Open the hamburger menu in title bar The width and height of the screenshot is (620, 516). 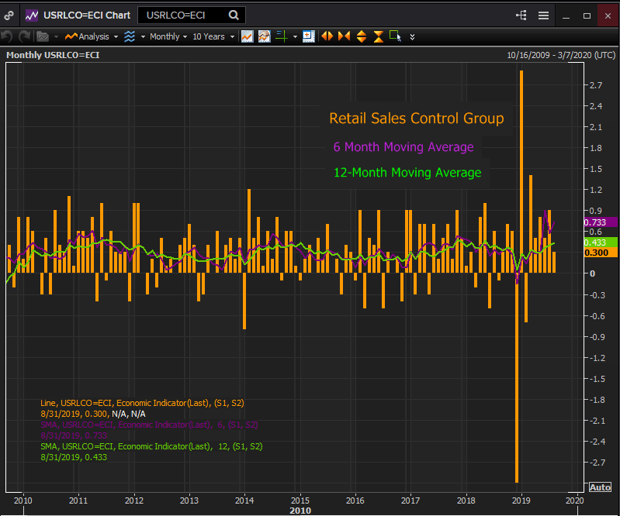tap(543, 15)
